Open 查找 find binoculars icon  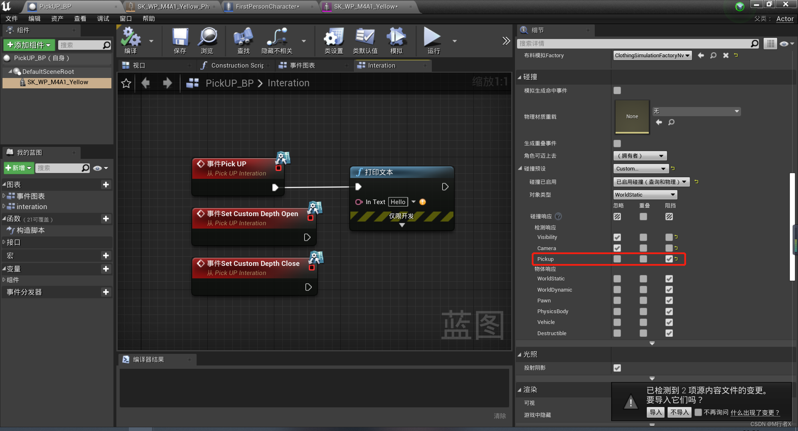(244, 40)
